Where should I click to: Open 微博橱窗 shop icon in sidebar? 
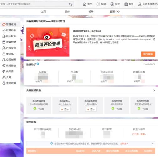4,42
